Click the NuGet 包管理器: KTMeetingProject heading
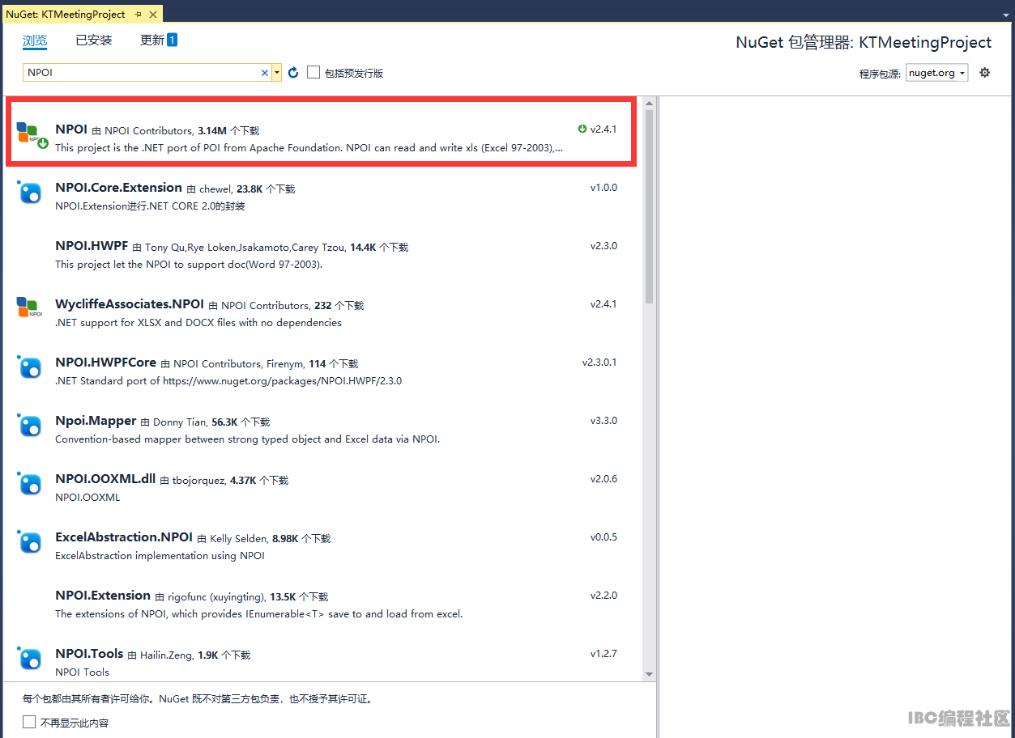This screenshot has width=1015, height=738. point(864,42)
